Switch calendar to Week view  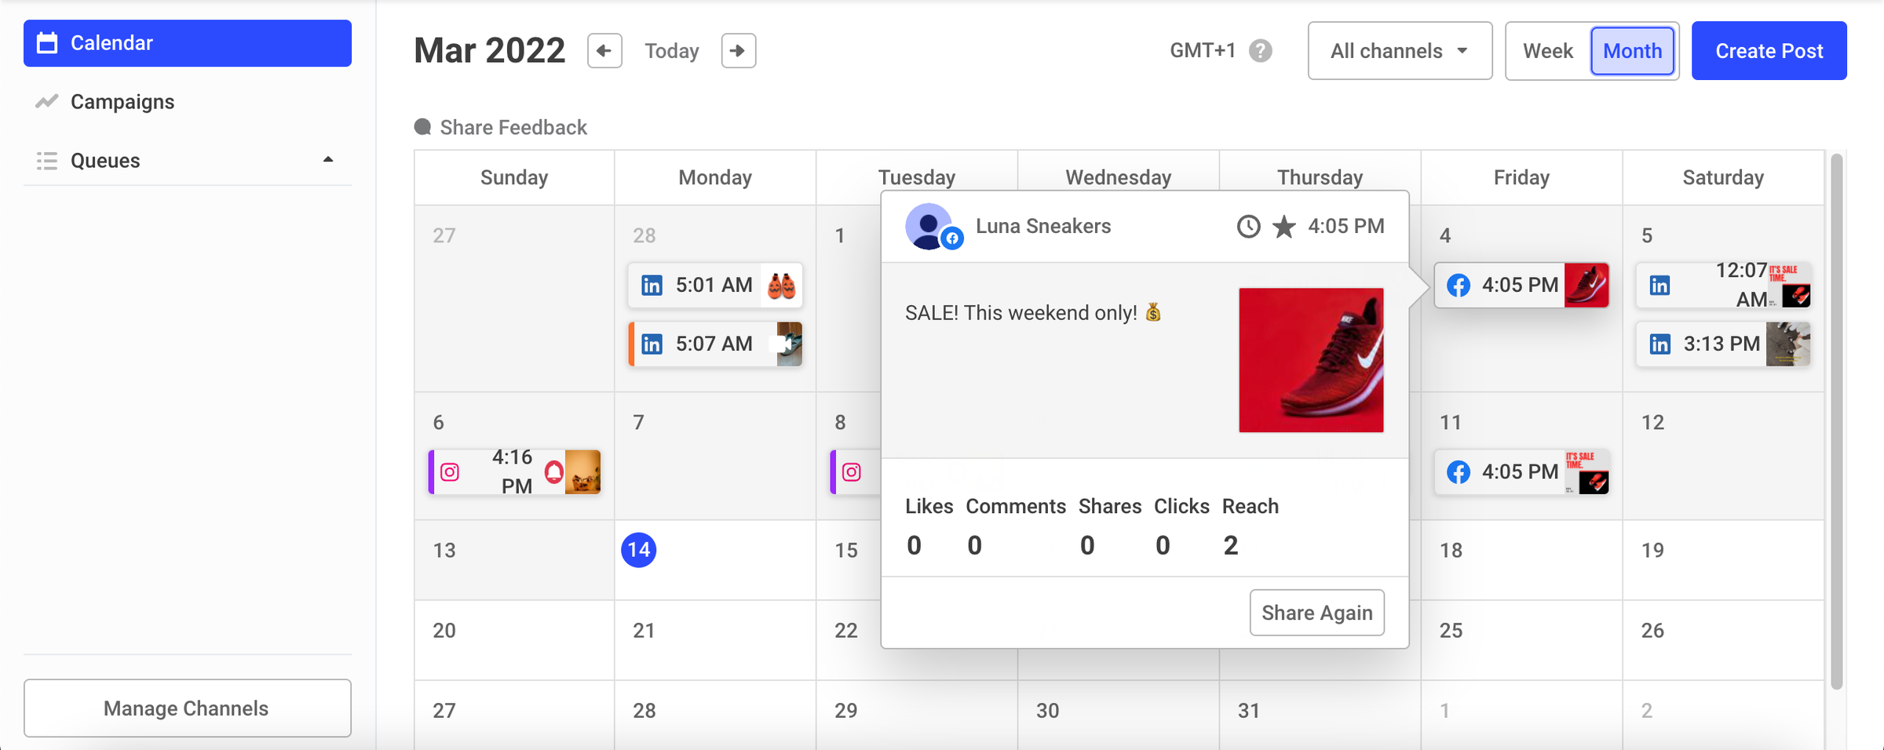pyautogui.click(x=1548, y=51)
